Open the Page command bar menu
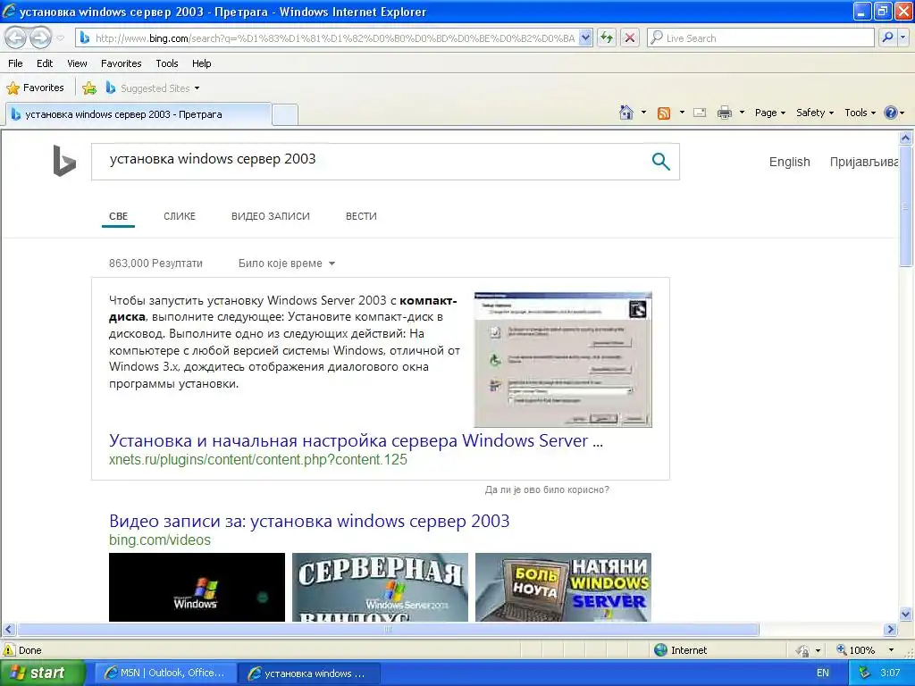 [x=770, y=113]
